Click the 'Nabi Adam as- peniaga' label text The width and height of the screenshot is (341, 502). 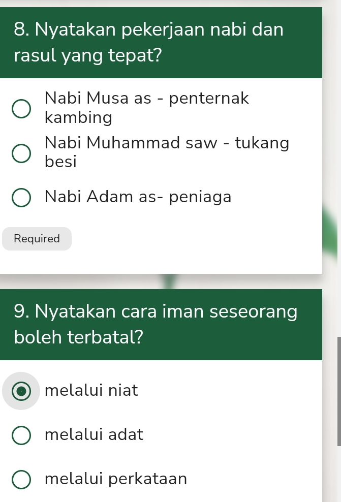click(138, 197)
